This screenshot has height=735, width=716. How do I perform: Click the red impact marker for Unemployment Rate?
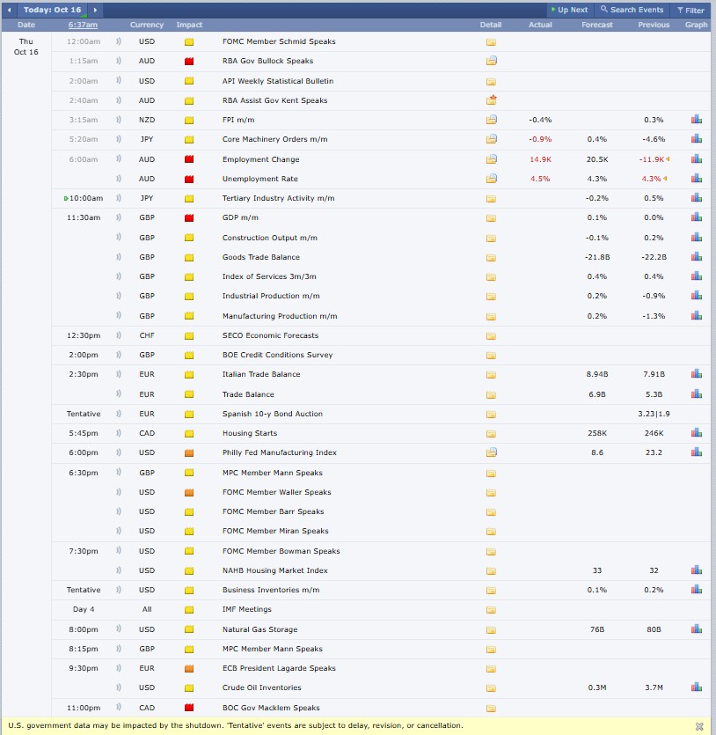[189, 179]
